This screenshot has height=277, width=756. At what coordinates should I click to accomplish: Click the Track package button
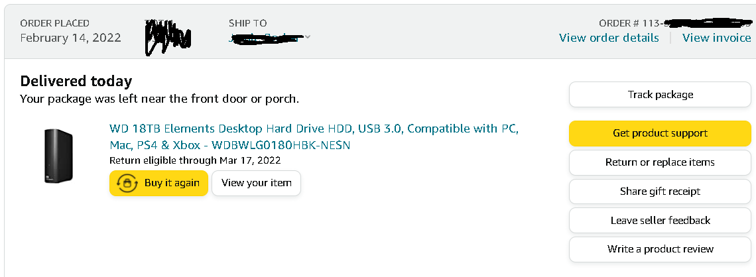(660, 94)
